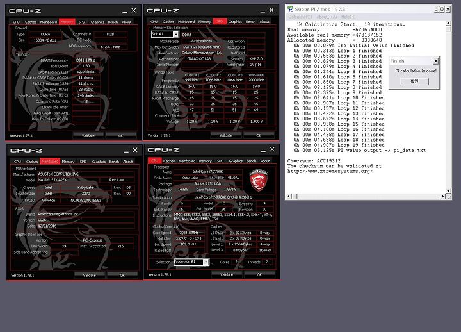
Task: Click OK in Mainboard CPU-Z window
Action: coord(122,275)
